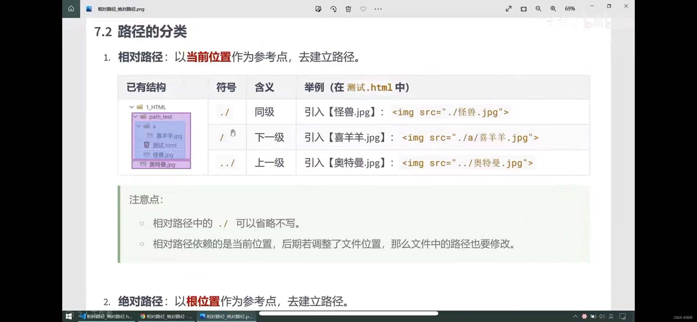Open the volume control in system tray

coord(602,316)
